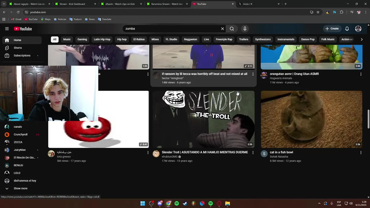Click elrubiusOMG channel name
Screen dimensions: 370x208
(x=170, y=157)
